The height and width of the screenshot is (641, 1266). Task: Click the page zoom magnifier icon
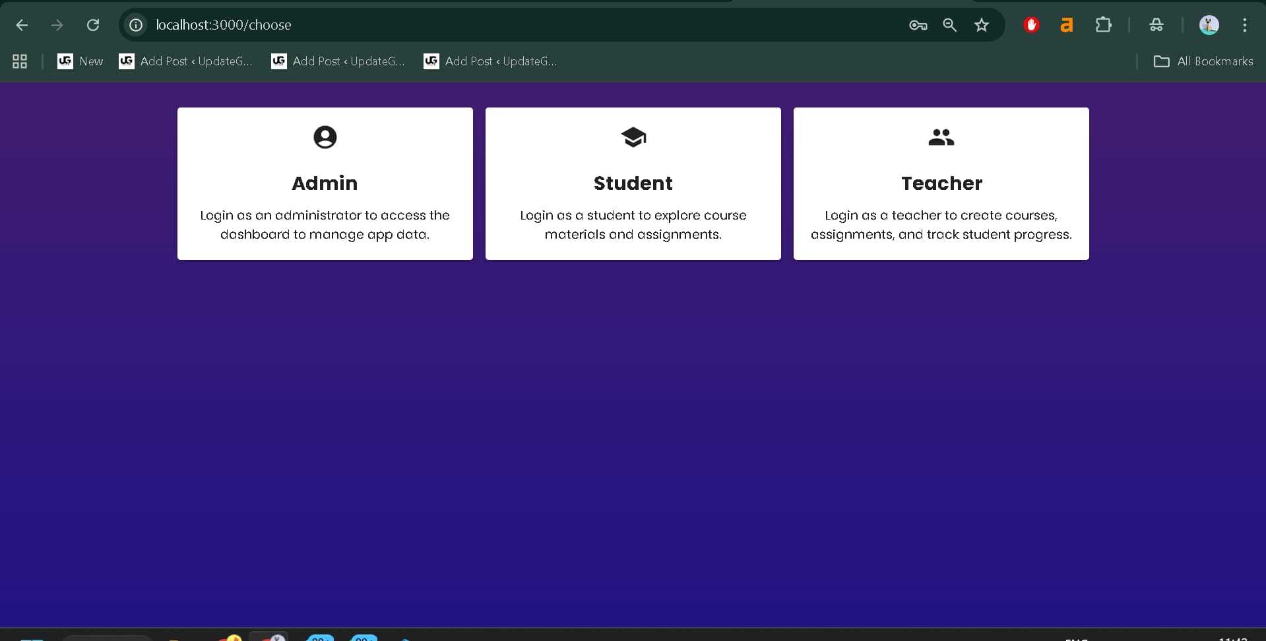tap(950, 25)
